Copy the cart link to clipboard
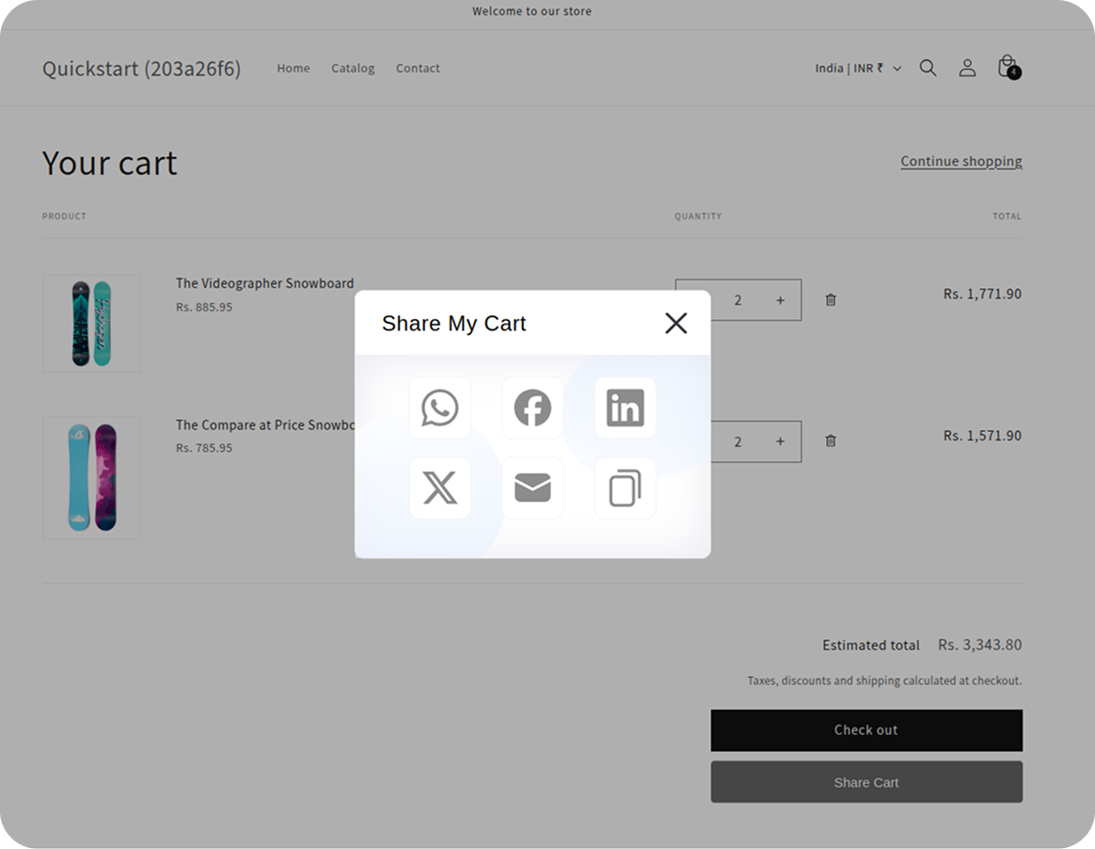1095x849 pixels. coord(625,488)
